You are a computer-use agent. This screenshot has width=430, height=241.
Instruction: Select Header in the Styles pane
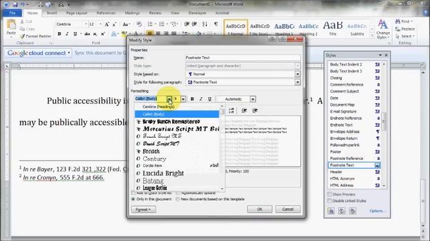click(x=336, y=172)
